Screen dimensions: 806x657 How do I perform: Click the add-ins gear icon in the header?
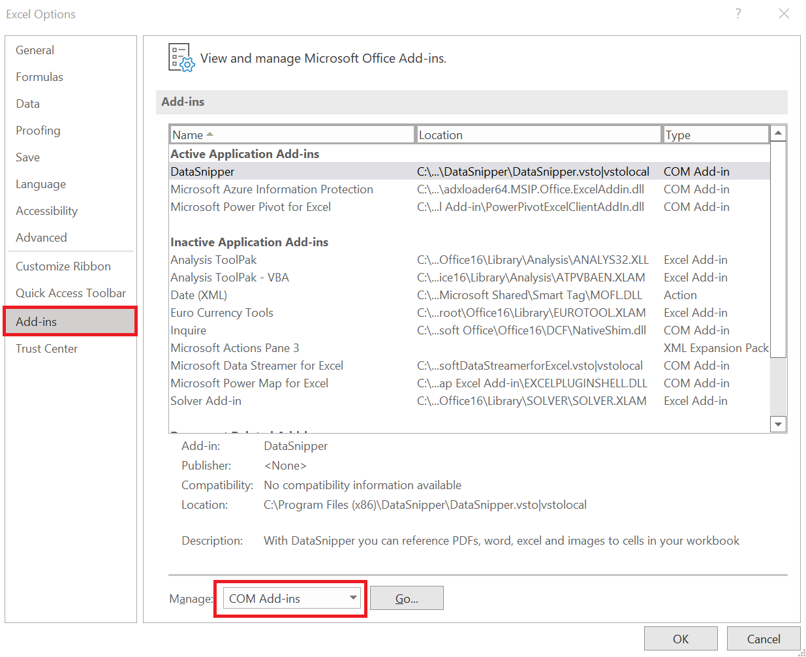tap(181, 57)
